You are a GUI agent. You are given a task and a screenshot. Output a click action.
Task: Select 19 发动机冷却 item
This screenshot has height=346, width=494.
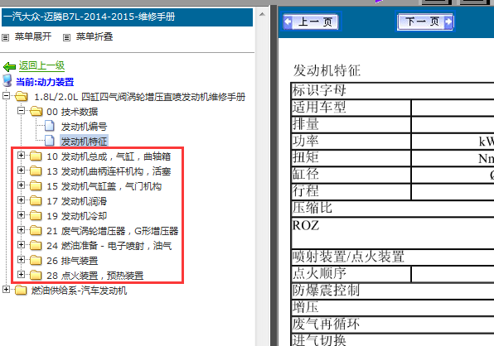[76, 216]
